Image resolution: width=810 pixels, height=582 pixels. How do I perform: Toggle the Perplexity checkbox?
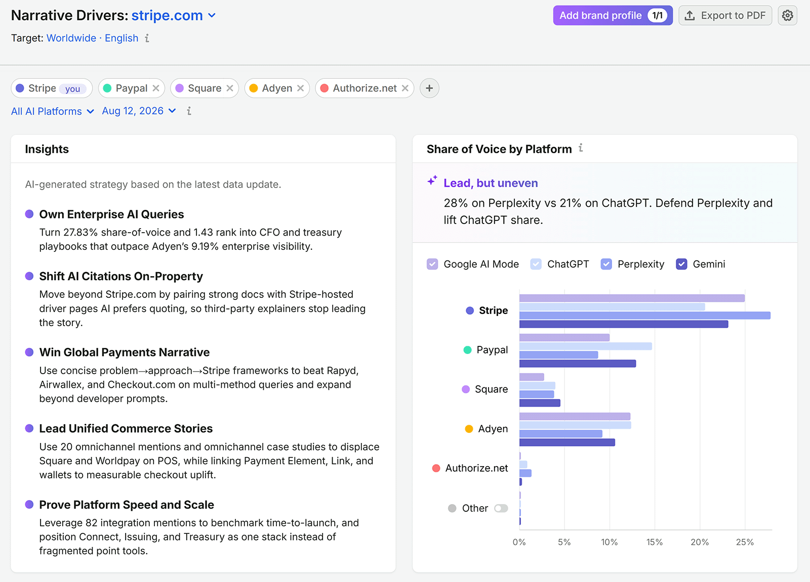point(606,264)
